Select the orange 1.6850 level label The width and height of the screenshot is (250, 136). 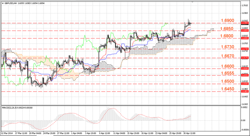pyautogui.click(x=227, y=29)
